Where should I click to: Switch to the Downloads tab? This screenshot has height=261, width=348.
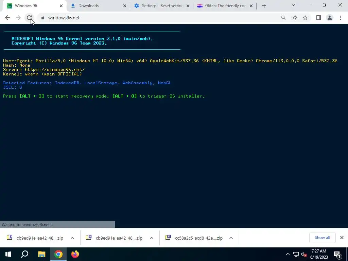click(x=88, y=6)
